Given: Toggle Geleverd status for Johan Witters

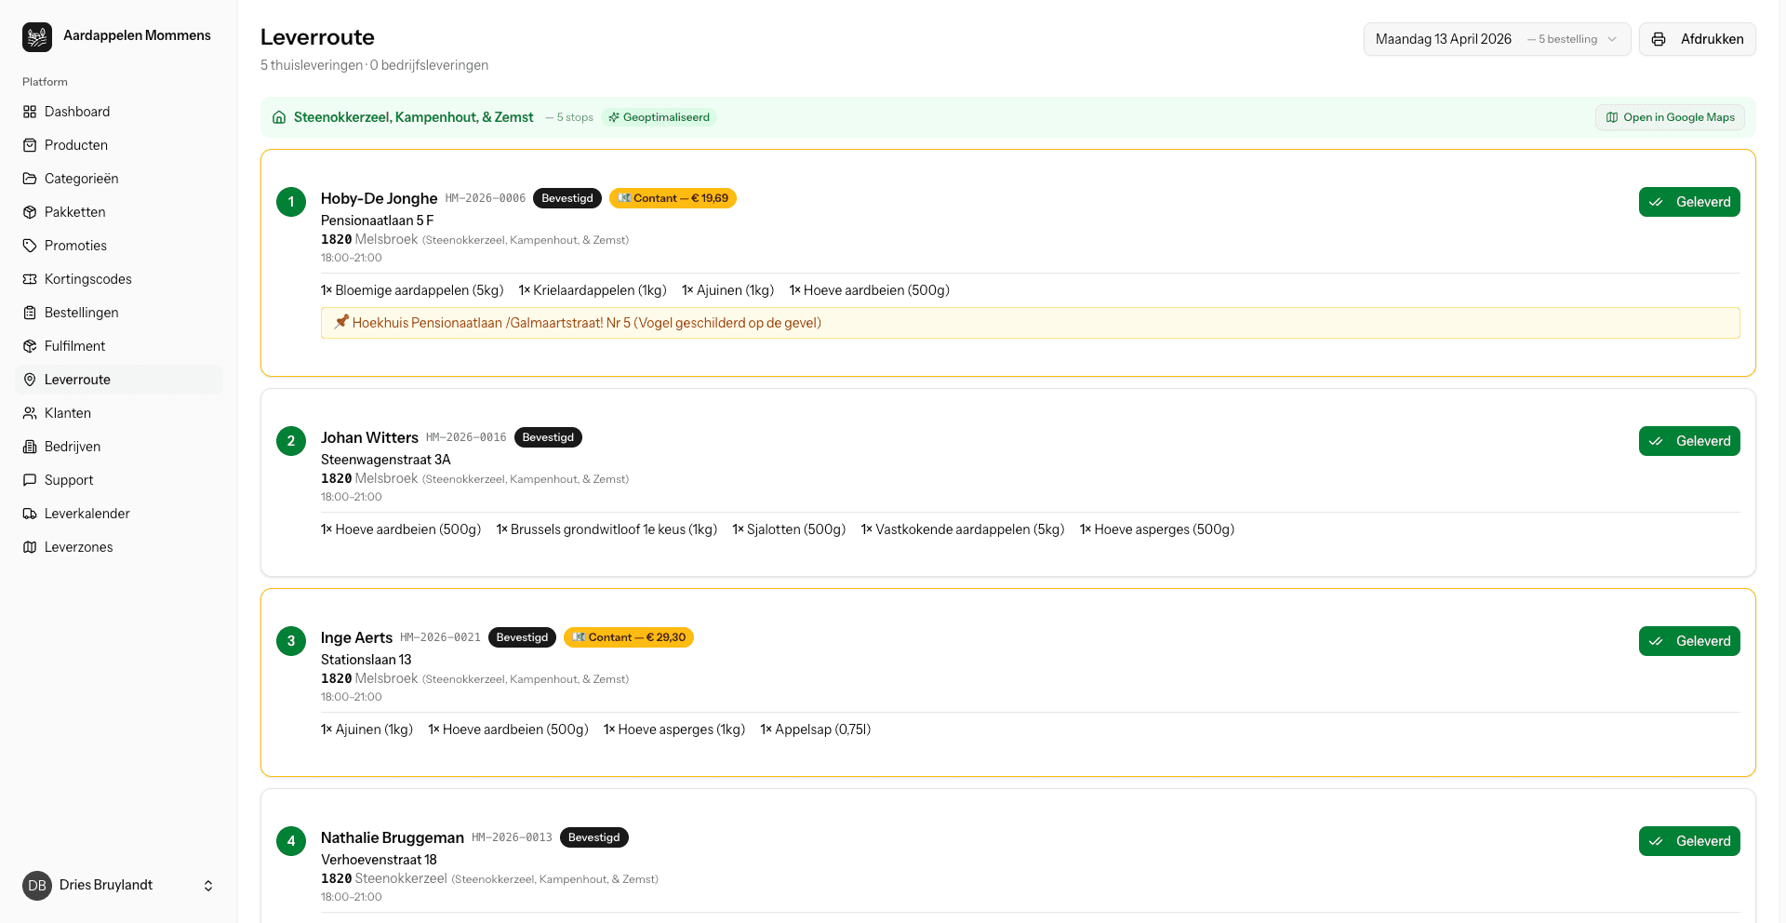Looking at the screenshot, I should pyautogui.click(x=1688, y=441).
